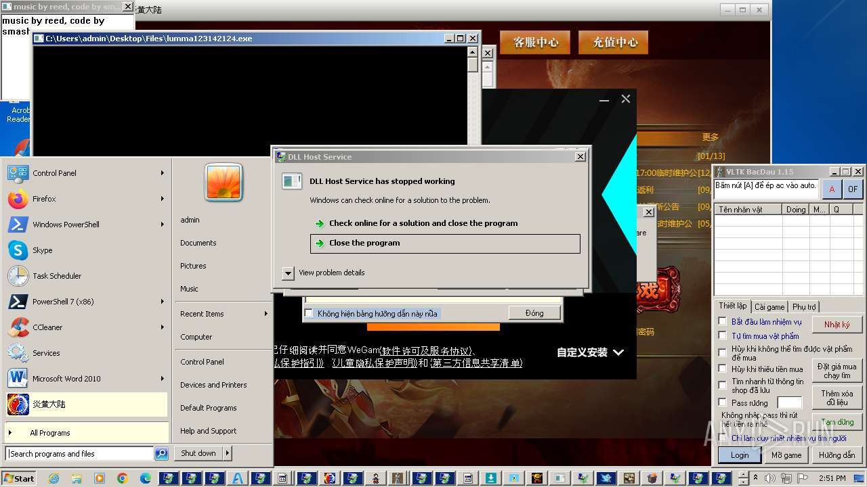Check 'Tự tìm mua vật phẩm' option
Viewport: 867px width, 487px height.
(723, 335)
